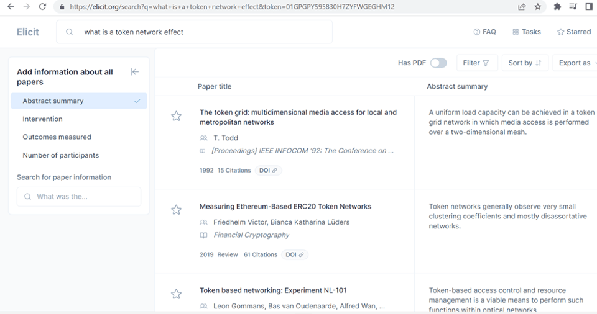Image resolution: width=597 pixels, height=314 pixels.
Task: Toggle the Has PDF switch
Action: tap(438, 63)
